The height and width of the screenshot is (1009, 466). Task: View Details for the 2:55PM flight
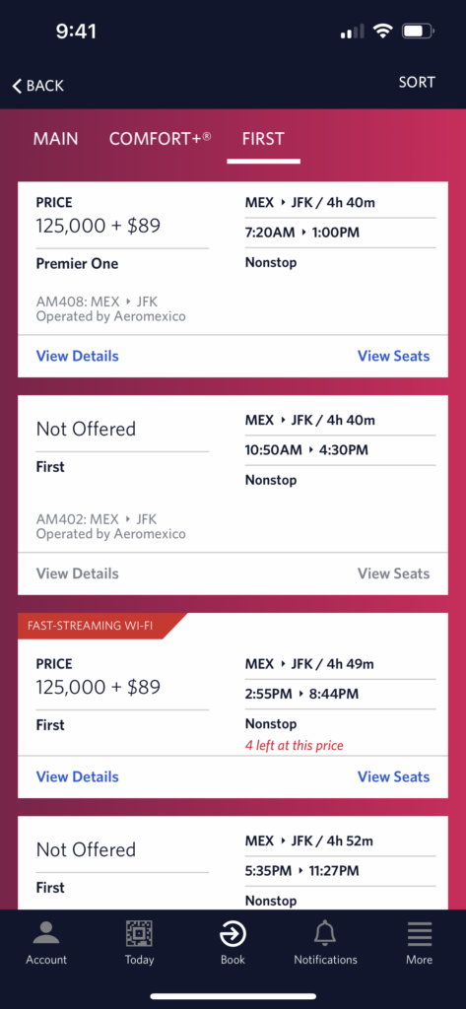coord(77,776)
